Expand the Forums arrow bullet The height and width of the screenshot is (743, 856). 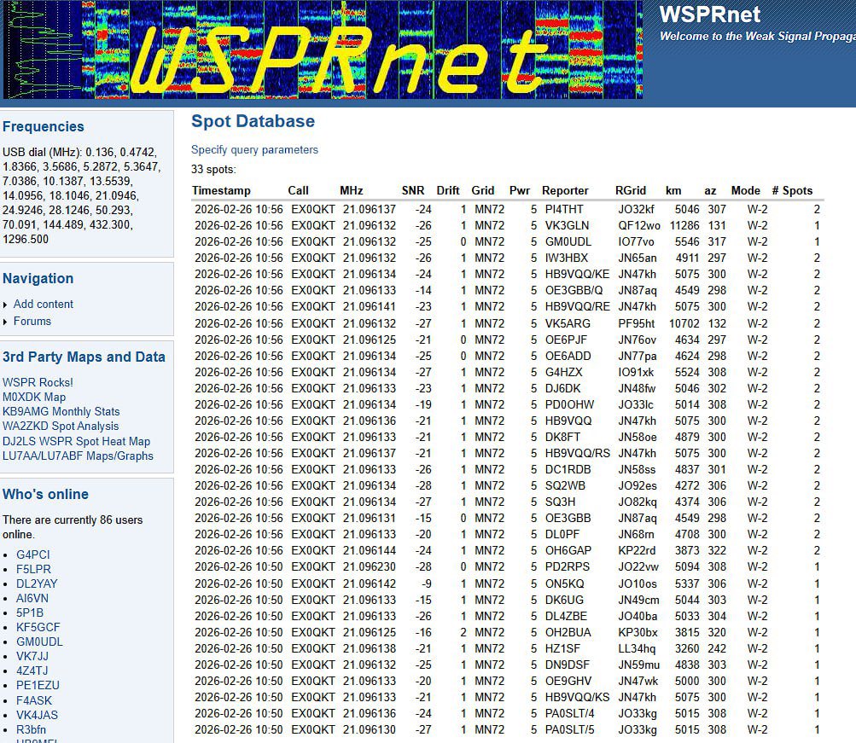click(x=5, y=322)
